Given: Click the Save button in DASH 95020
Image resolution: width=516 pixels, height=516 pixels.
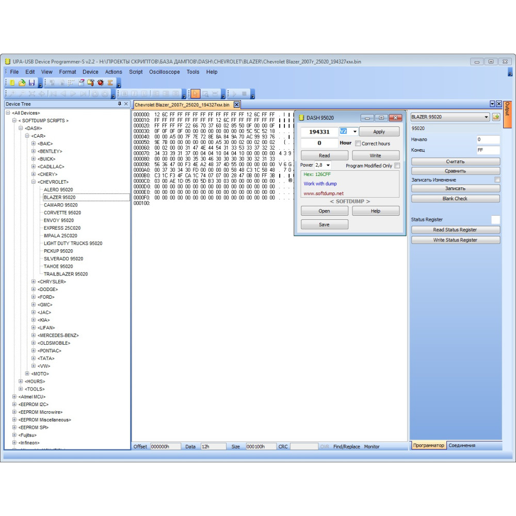Looking at the screenshot, I should 324,224.
